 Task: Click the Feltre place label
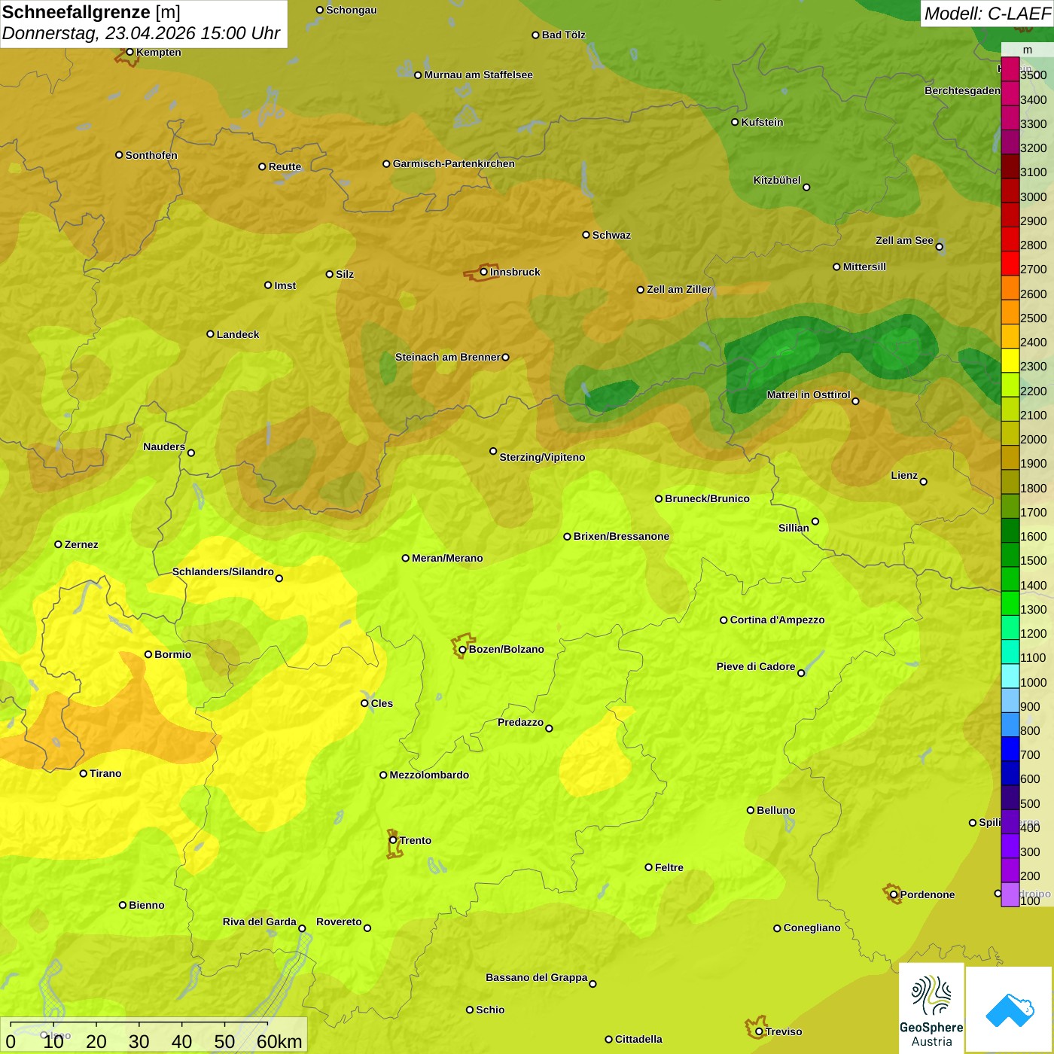(x=669, y=867)
